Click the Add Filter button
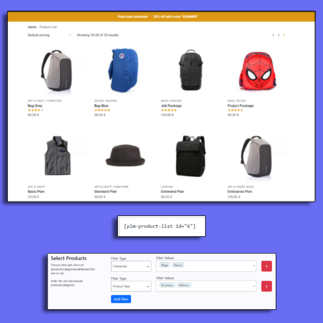Image resolution: width=323 pixels, height=323 pixels. [x=121, y=299]
